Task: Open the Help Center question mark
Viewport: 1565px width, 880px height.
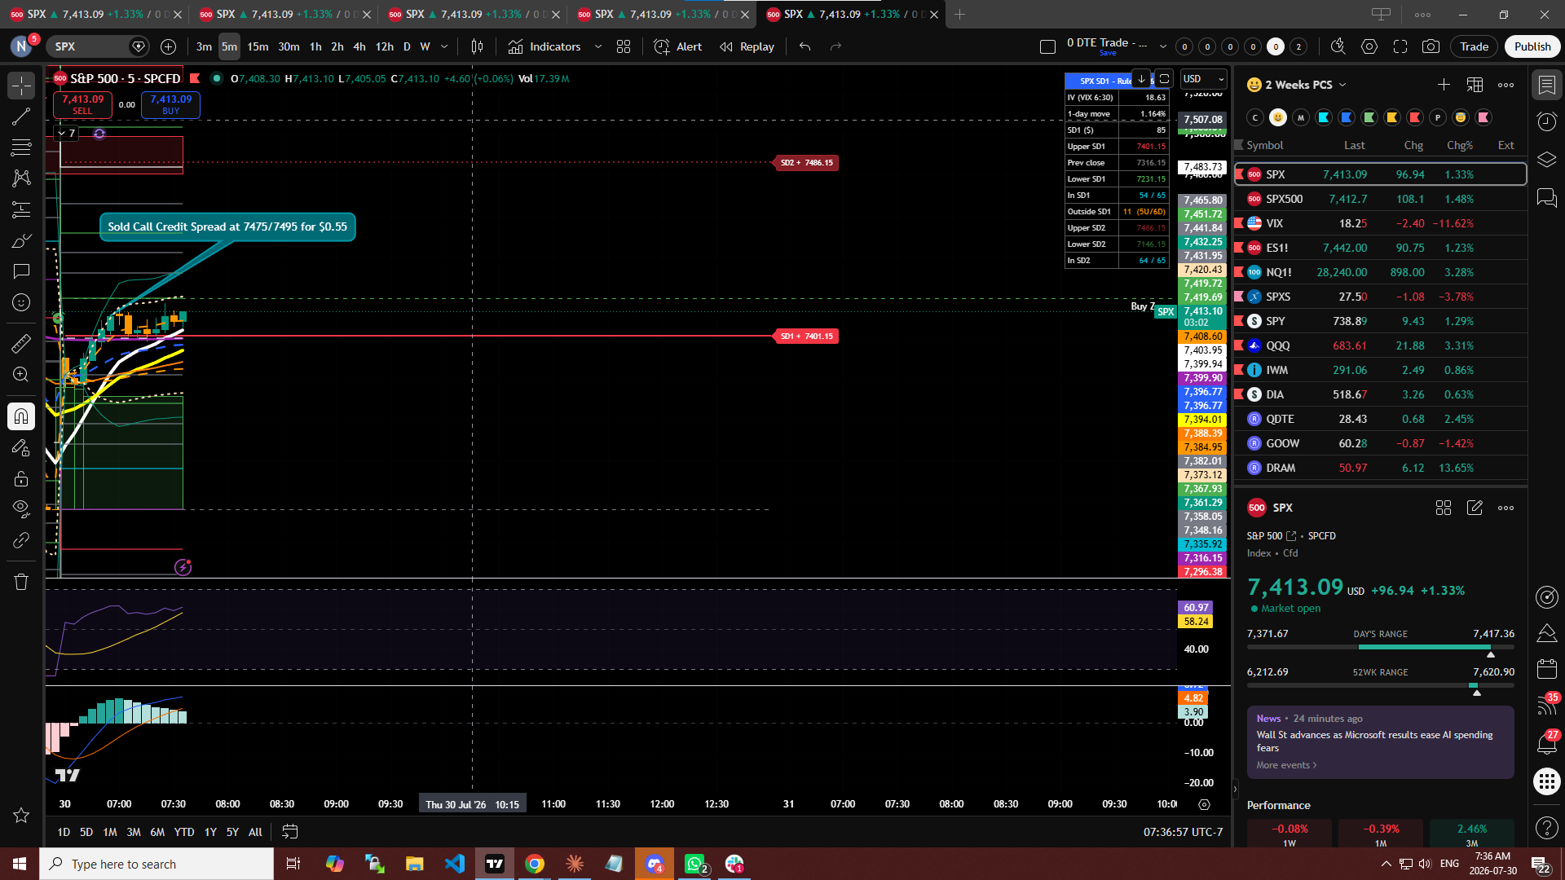Action: 1546,828
